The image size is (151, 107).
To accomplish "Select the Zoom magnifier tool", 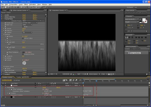I will click(9, 7).
